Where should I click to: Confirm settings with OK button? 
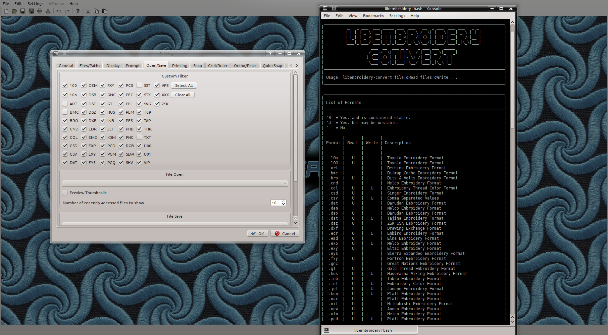point(257,234)
